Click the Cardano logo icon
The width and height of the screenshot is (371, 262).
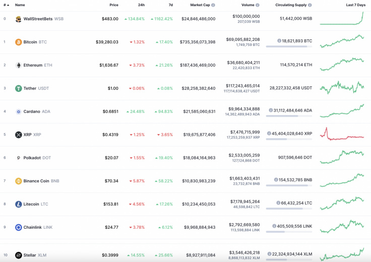tap(19, 112)
